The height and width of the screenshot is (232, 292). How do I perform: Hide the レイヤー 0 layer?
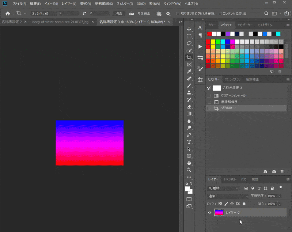[210, 213]
